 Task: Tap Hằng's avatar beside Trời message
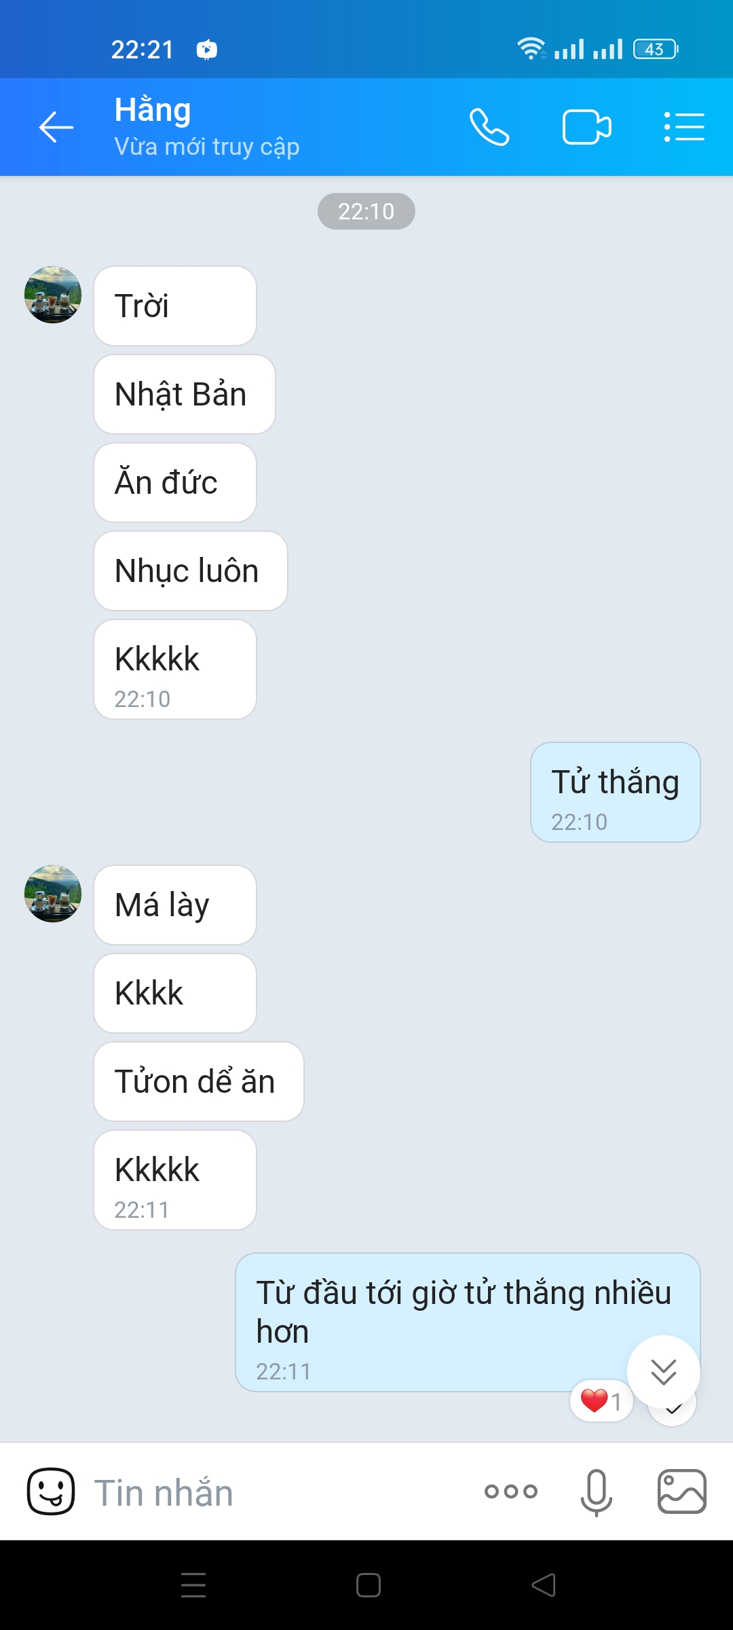pyautogui.click(x=53, y=295)
